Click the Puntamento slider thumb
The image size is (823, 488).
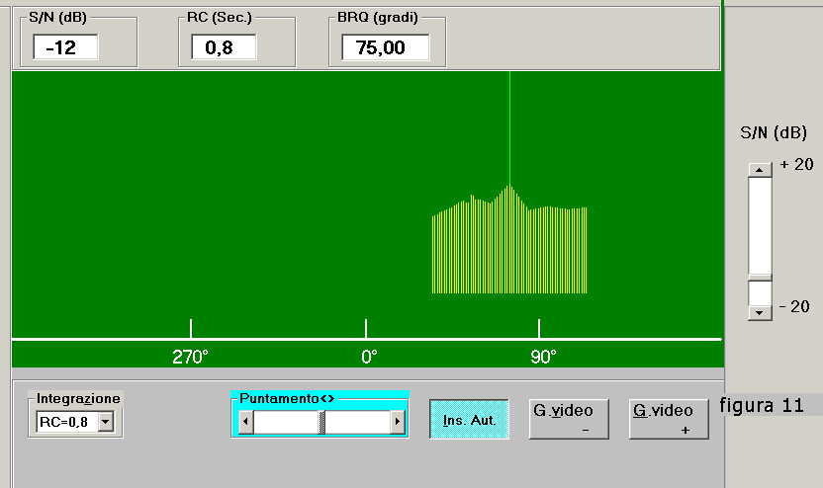[x=321, y=422]
